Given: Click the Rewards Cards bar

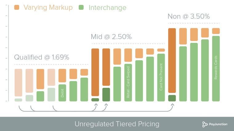Looking at the screenshot, I should point(216,68).
